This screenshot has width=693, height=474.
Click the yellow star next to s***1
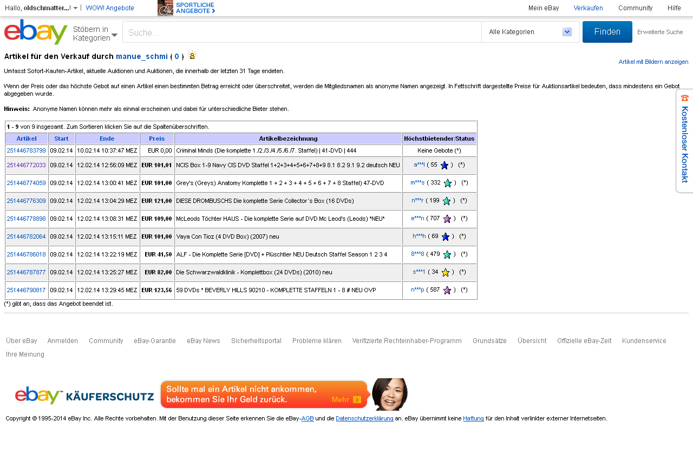(x=446, y=272)
